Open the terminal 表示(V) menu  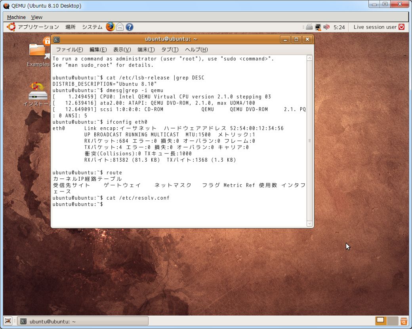pos(122,49)
